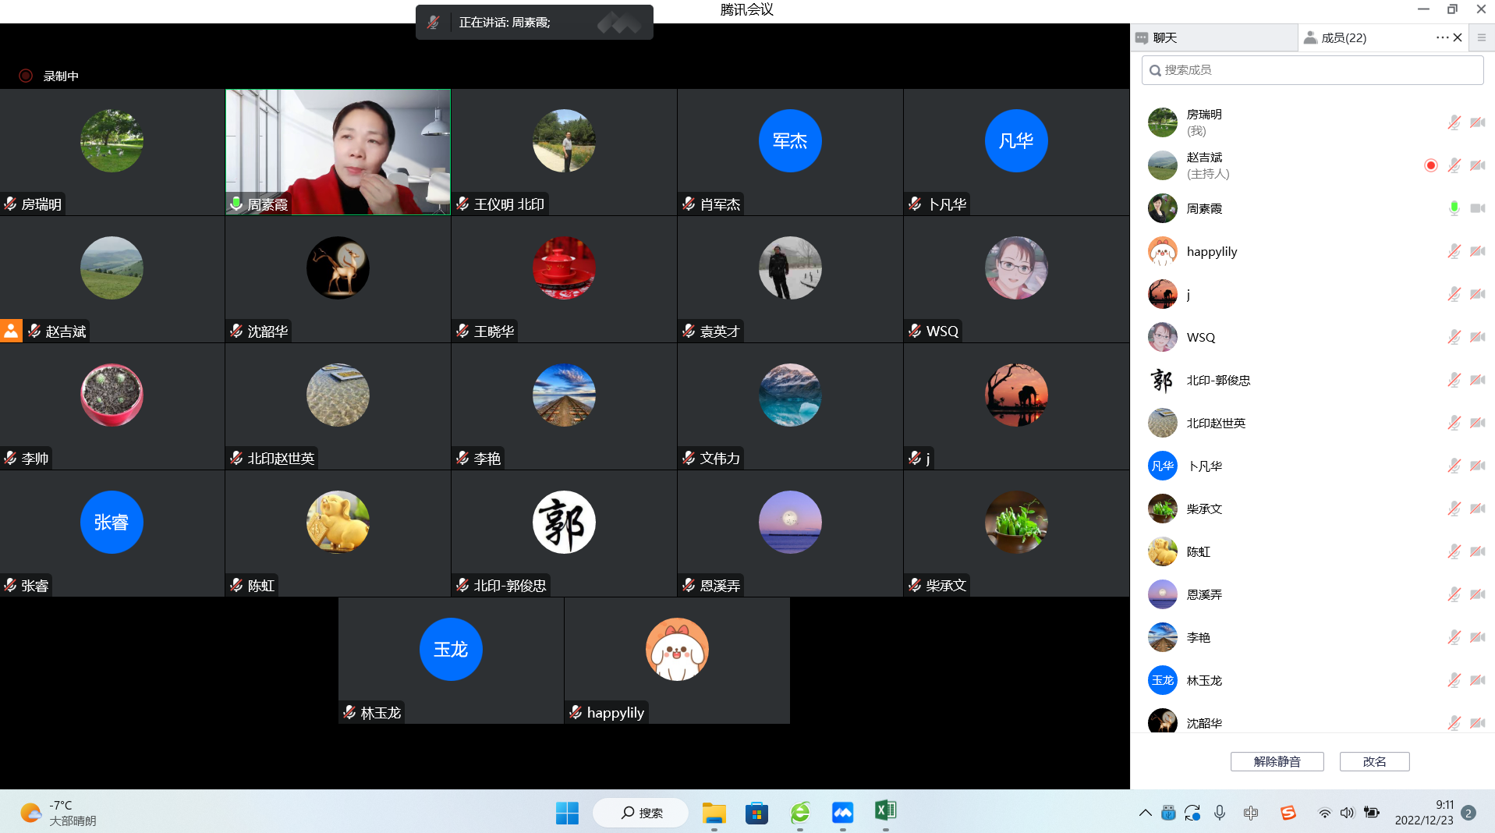The width and height of the screenshot is (1495, 833).
Task: Click 中 input language indicator
Action: (x=1251, y=813)
